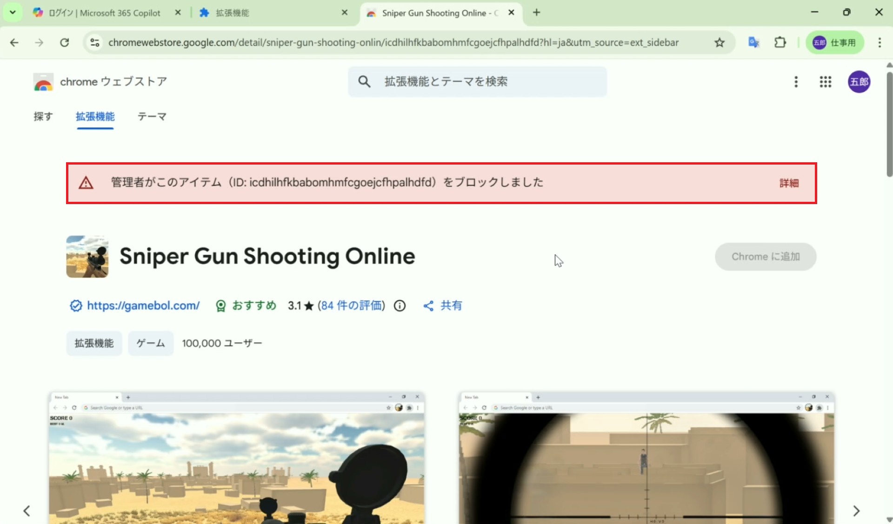This screenshot has height=524, width=893.
Task: Reload the current page
Action: coord(65,43)
